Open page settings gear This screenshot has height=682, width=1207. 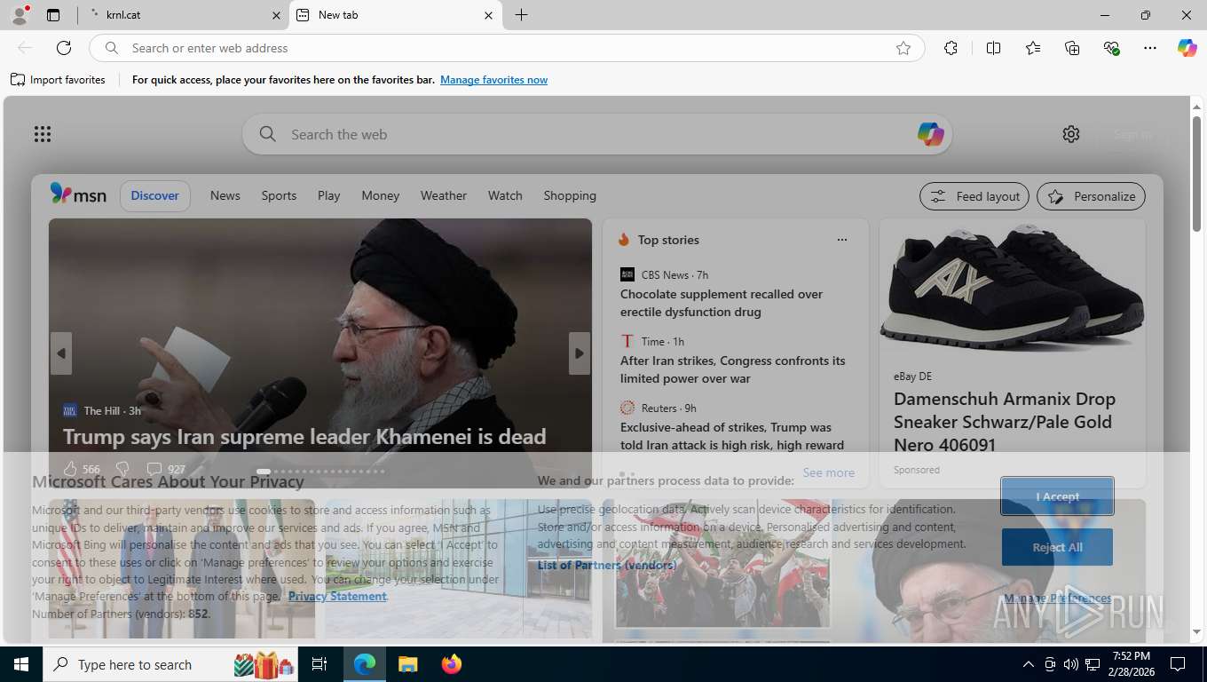tap(1071, 134)
